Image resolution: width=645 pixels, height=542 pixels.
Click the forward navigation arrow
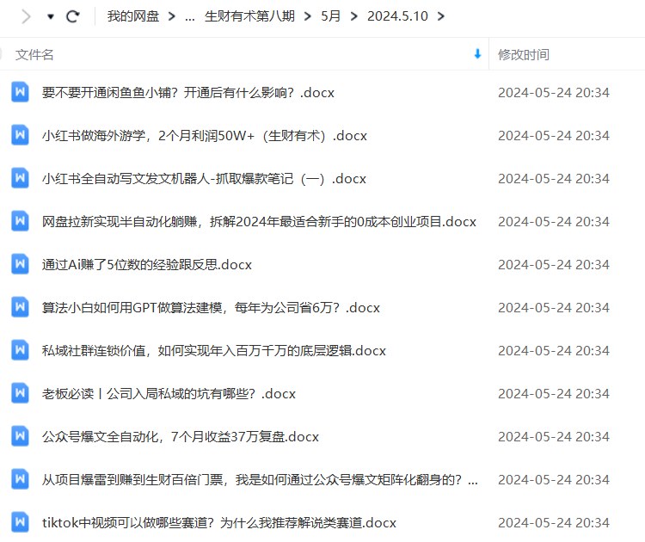pyautogui.click(x=26, y=16)
